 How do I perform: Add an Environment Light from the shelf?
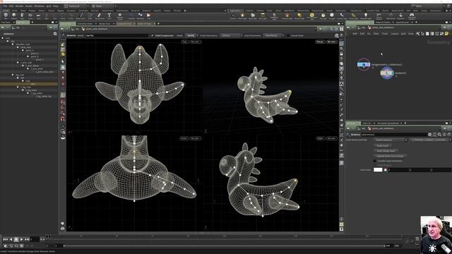point(312,16)
